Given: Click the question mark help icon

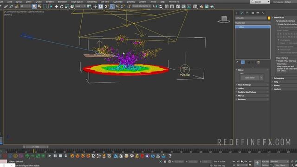Looking at the screenshot, I should tap(170, 156).
